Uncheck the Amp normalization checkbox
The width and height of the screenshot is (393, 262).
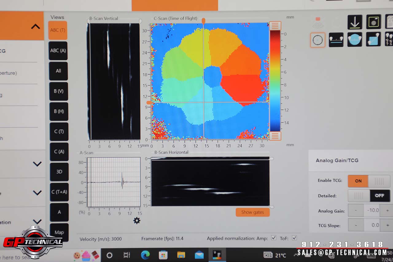tap(274, 238)
